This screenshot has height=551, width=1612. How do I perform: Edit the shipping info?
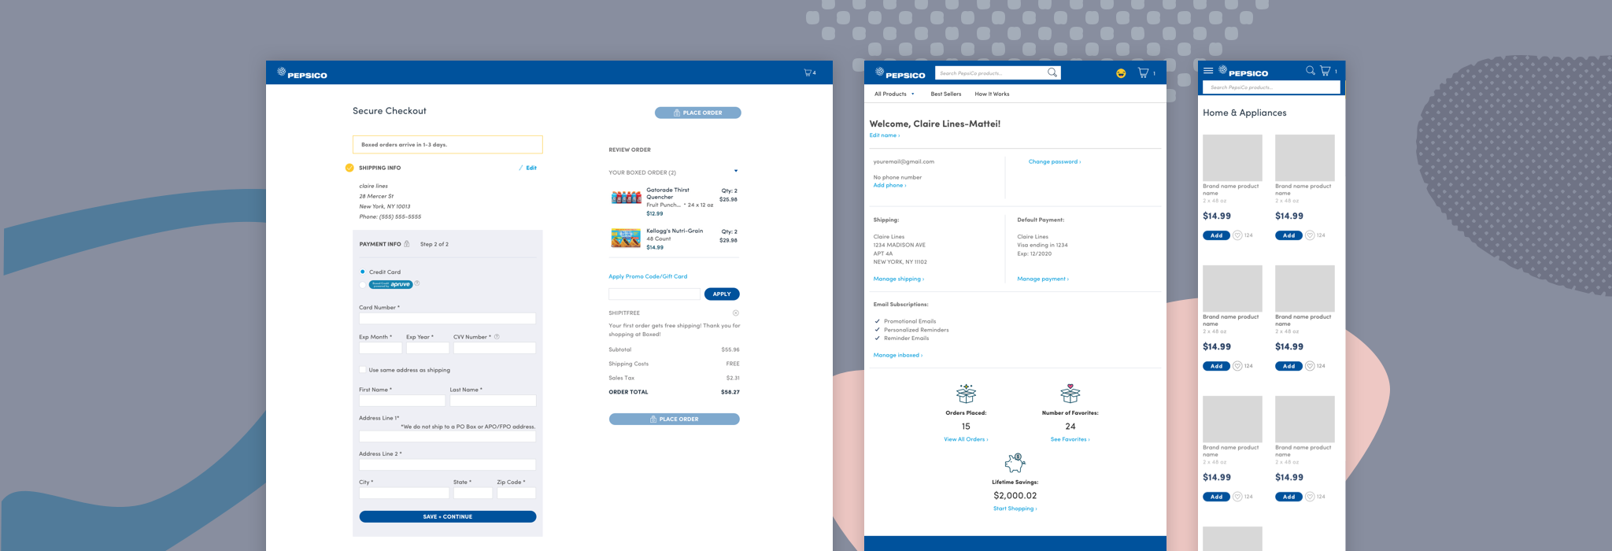528,168
